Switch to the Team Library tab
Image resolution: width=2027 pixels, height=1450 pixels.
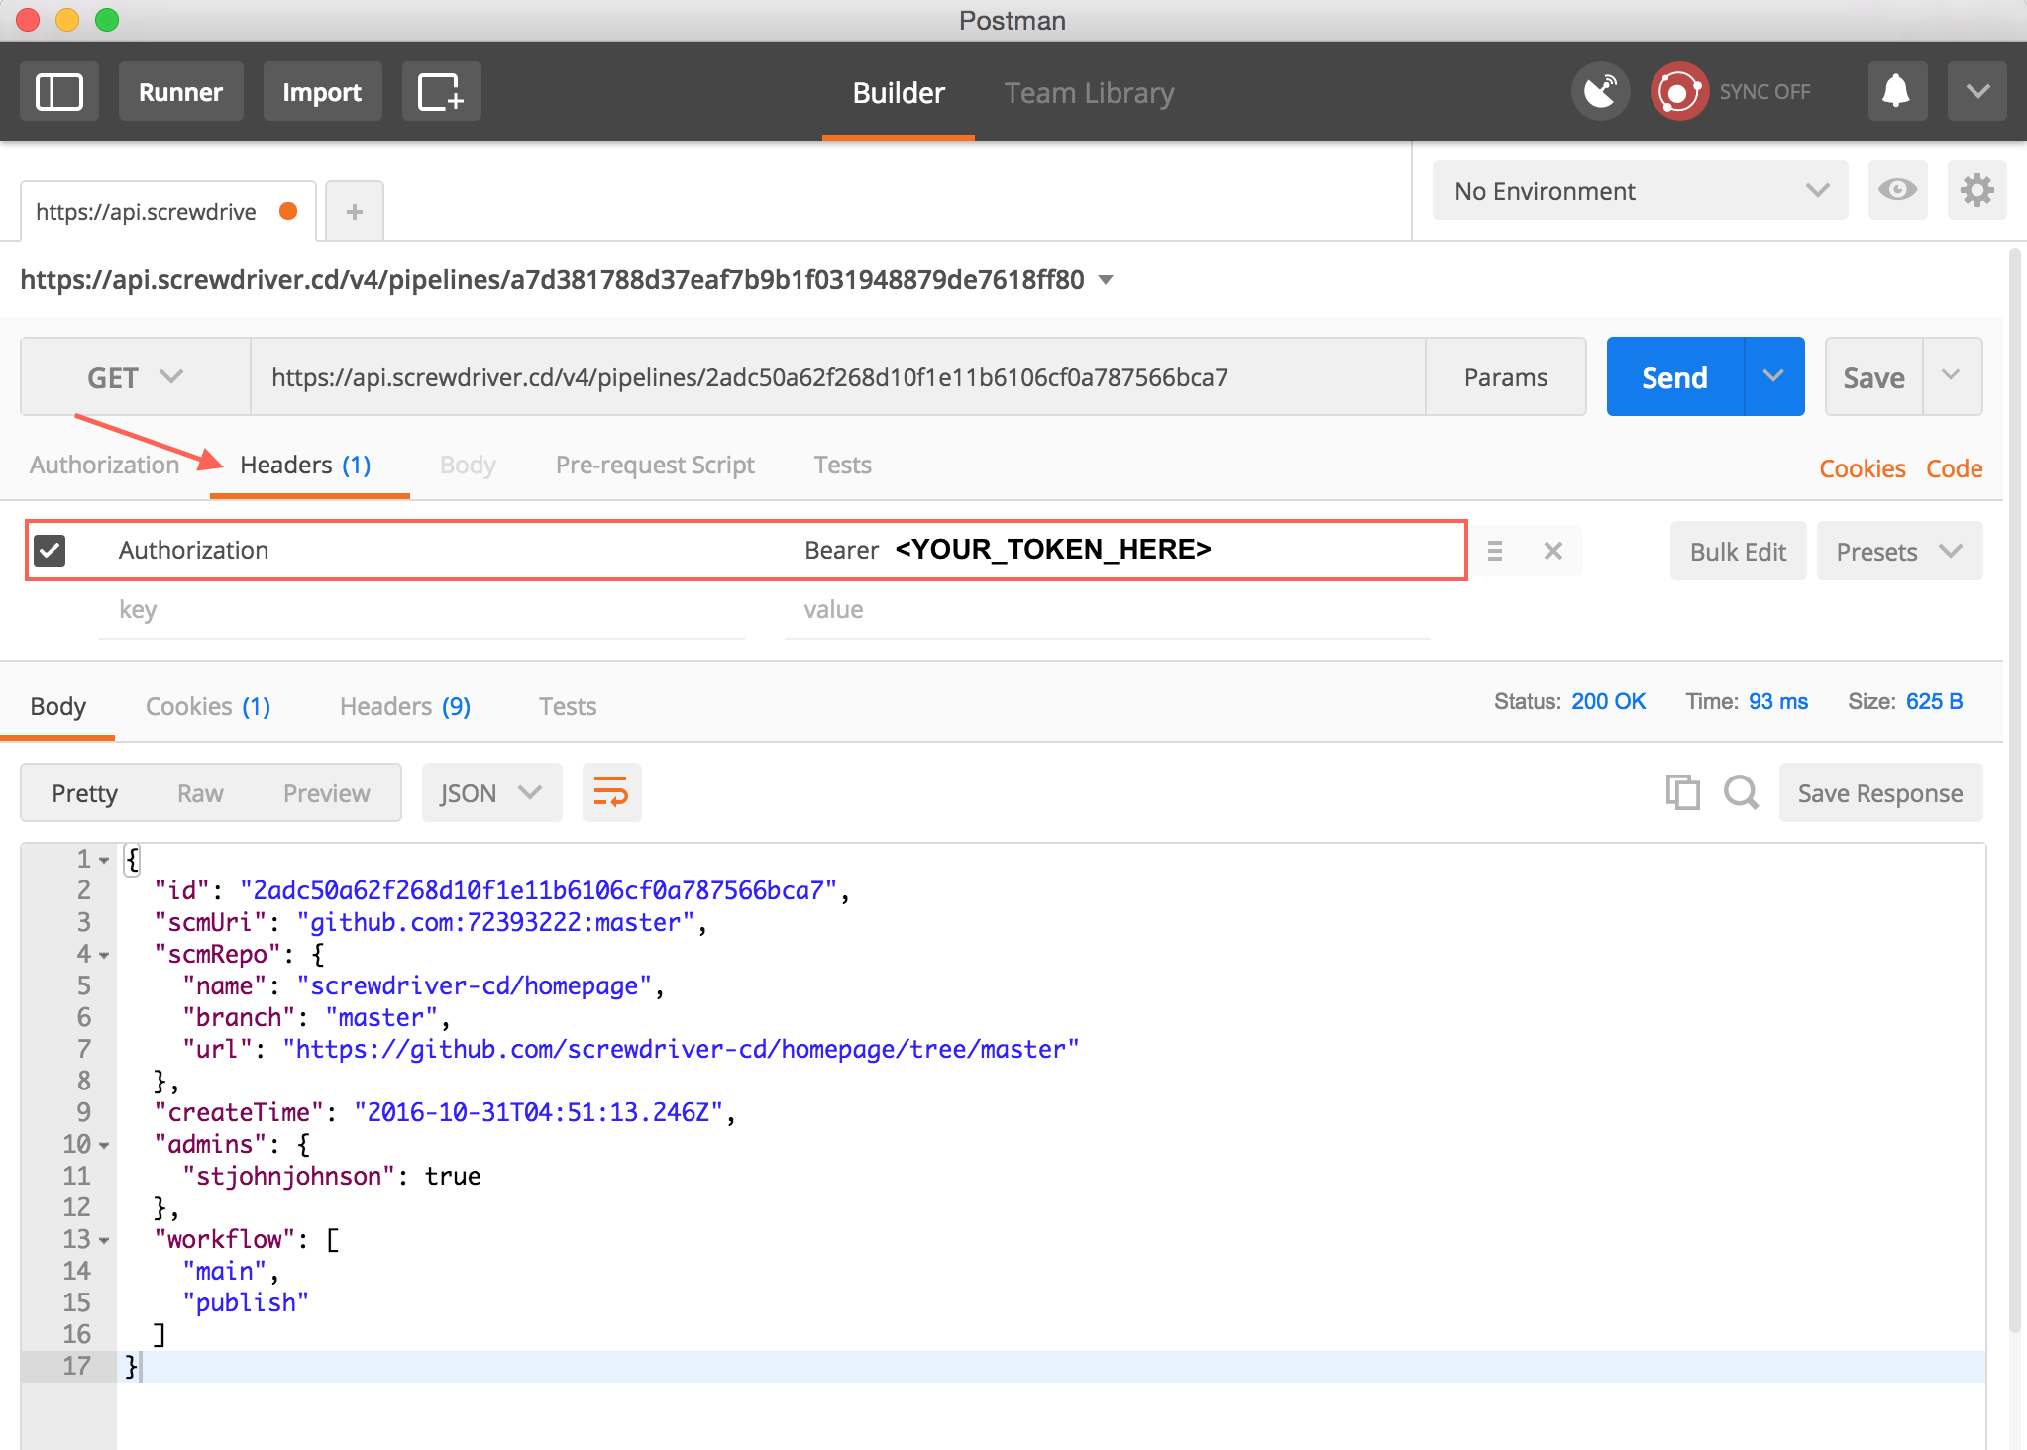[x=1089, y=93]
